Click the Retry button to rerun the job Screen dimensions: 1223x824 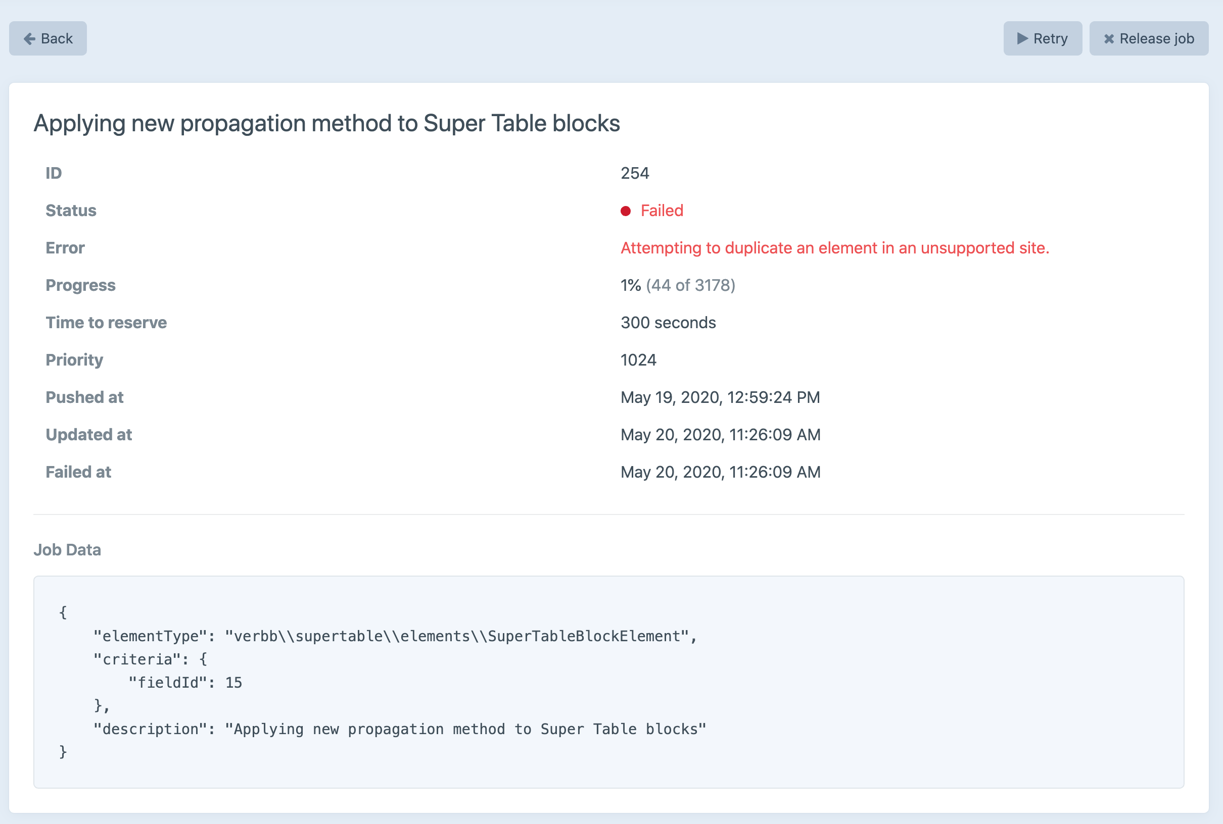click(x=1042, y=38)
